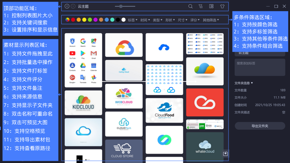Click the 文件夹描述 value 空
Viewport: 290px width, 163px height.
284,112
